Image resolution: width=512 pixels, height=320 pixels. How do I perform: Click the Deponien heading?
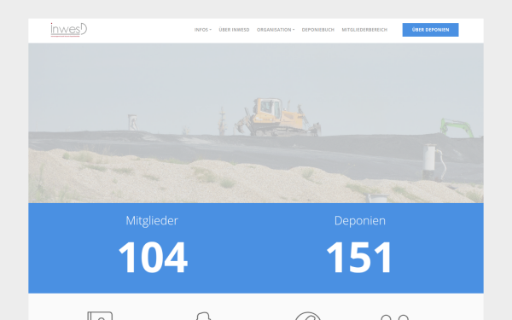pos(360,221)
